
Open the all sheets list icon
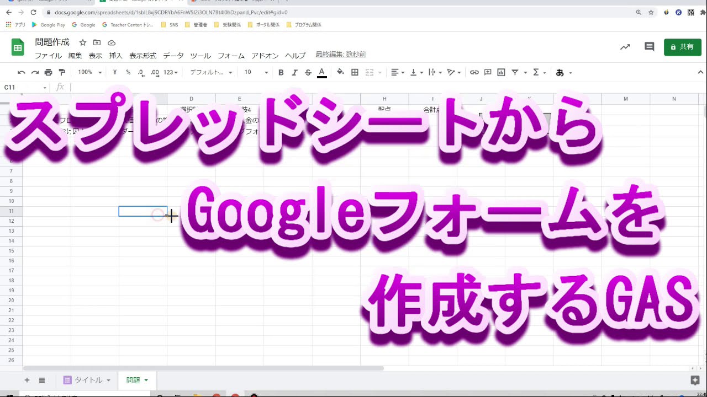pos(42,380)
